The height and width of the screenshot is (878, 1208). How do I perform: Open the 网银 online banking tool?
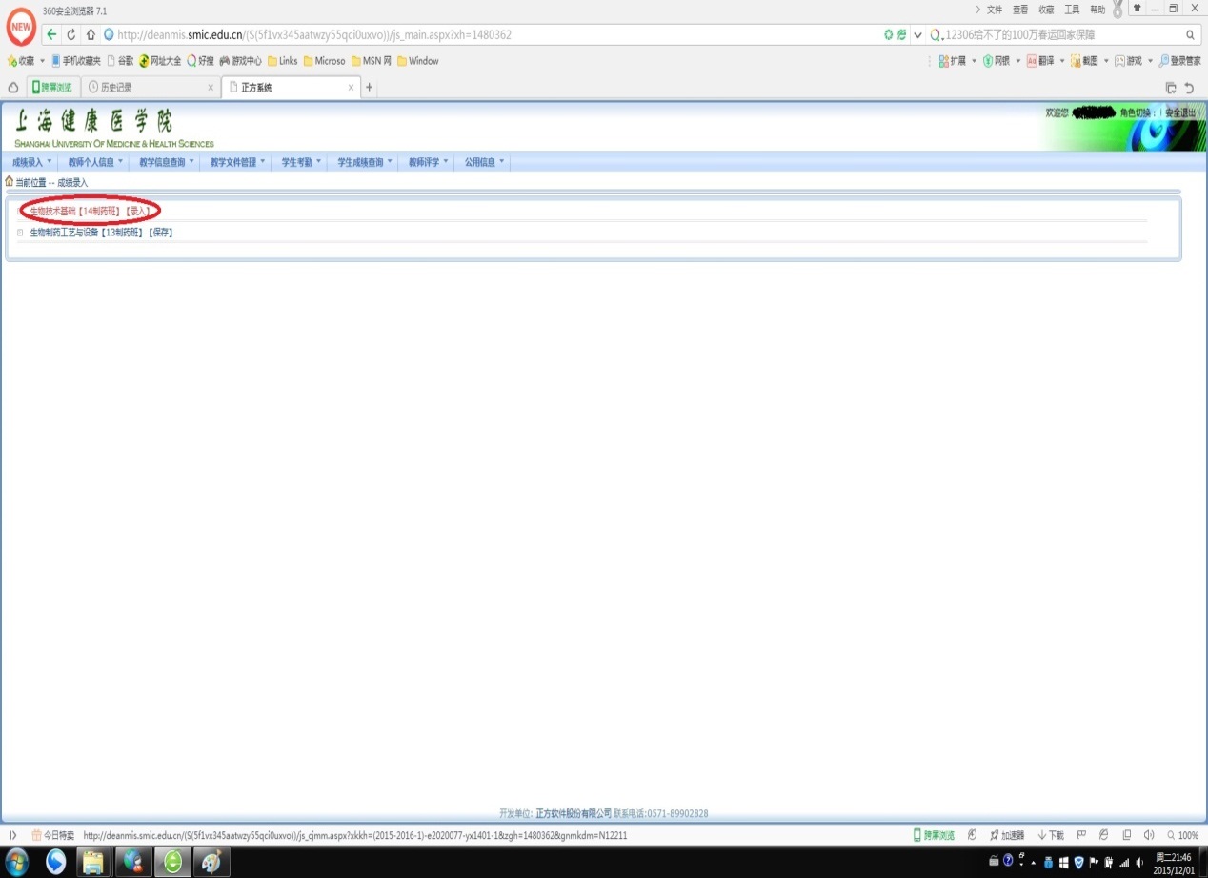pyautogui.click(x=996, y=61)
